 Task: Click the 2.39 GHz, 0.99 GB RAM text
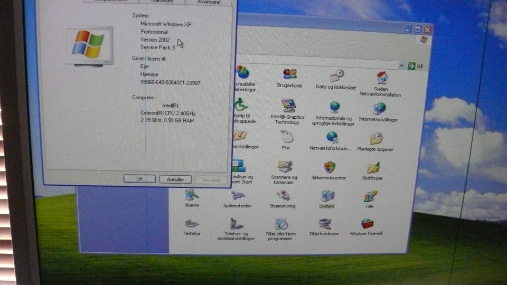pos(167,120)
